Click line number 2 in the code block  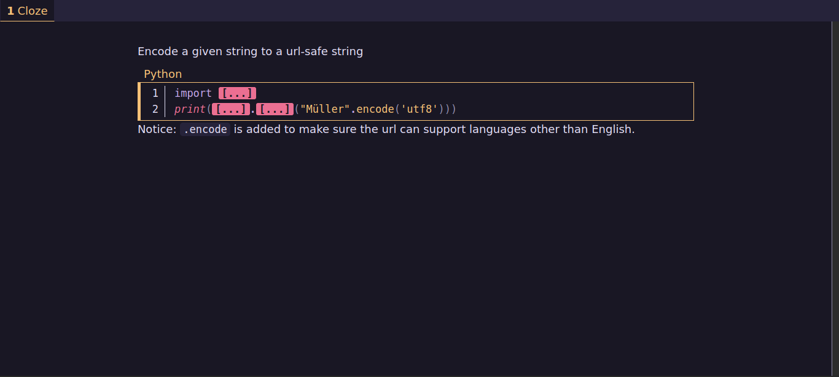tap(155, 109)
